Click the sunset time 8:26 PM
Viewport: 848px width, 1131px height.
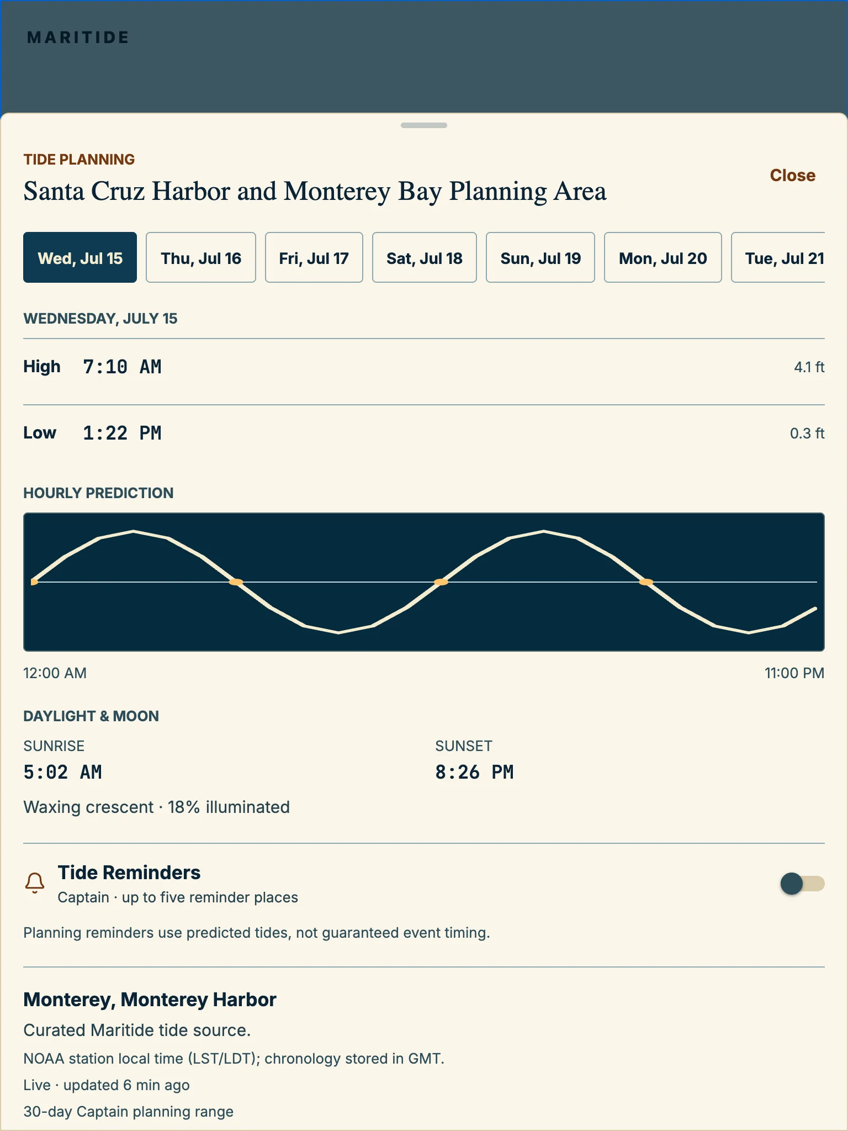pyautogui.click(x=474, y=772)
